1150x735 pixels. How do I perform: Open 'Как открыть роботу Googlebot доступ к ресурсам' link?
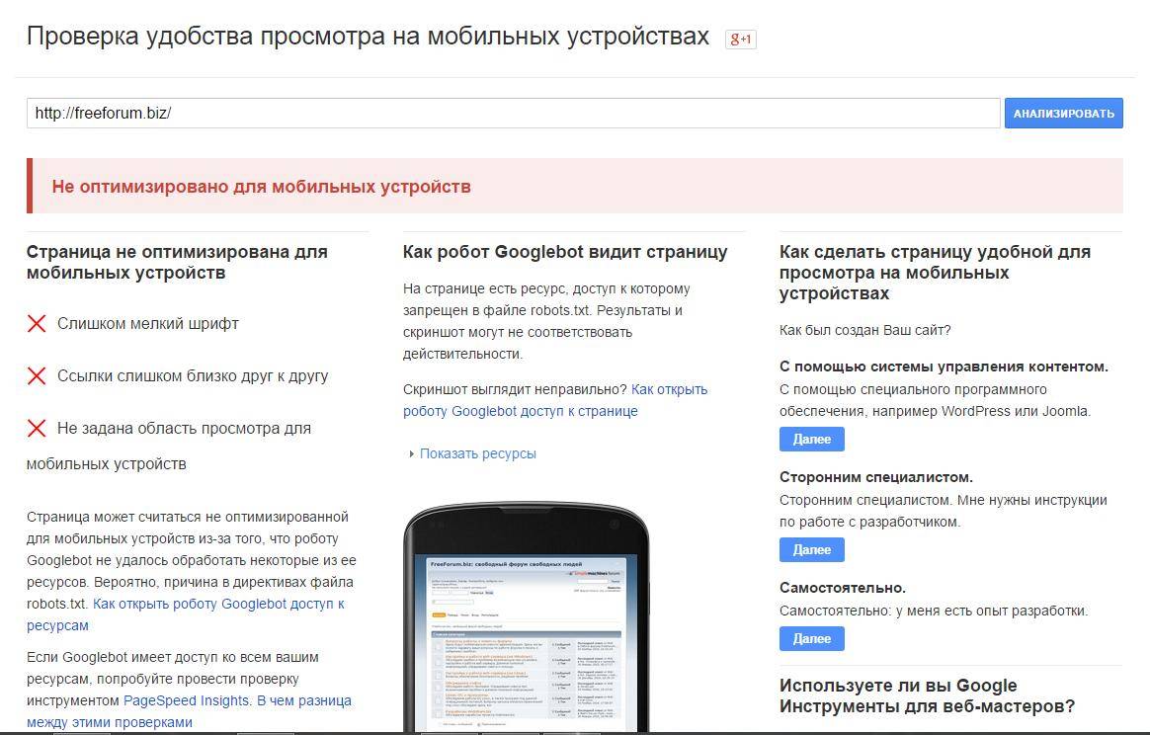coord(186,614)
